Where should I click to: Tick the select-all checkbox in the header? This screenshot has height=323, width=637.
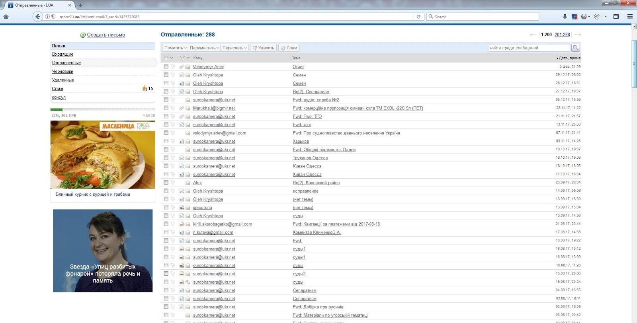pyautogui.click(x=166, y=58)
